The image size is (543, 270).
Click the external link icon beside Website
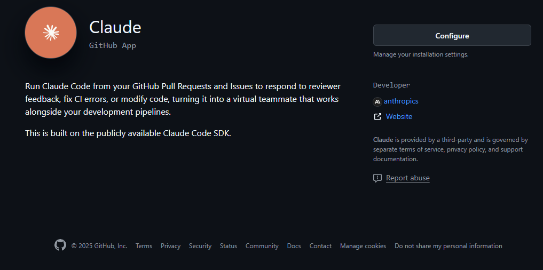[377, 117]
